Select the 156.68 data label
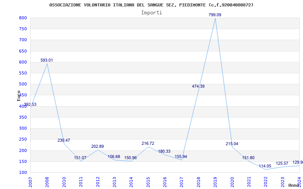The width and height of the screenshot is (303, 189). click(114, 156)
